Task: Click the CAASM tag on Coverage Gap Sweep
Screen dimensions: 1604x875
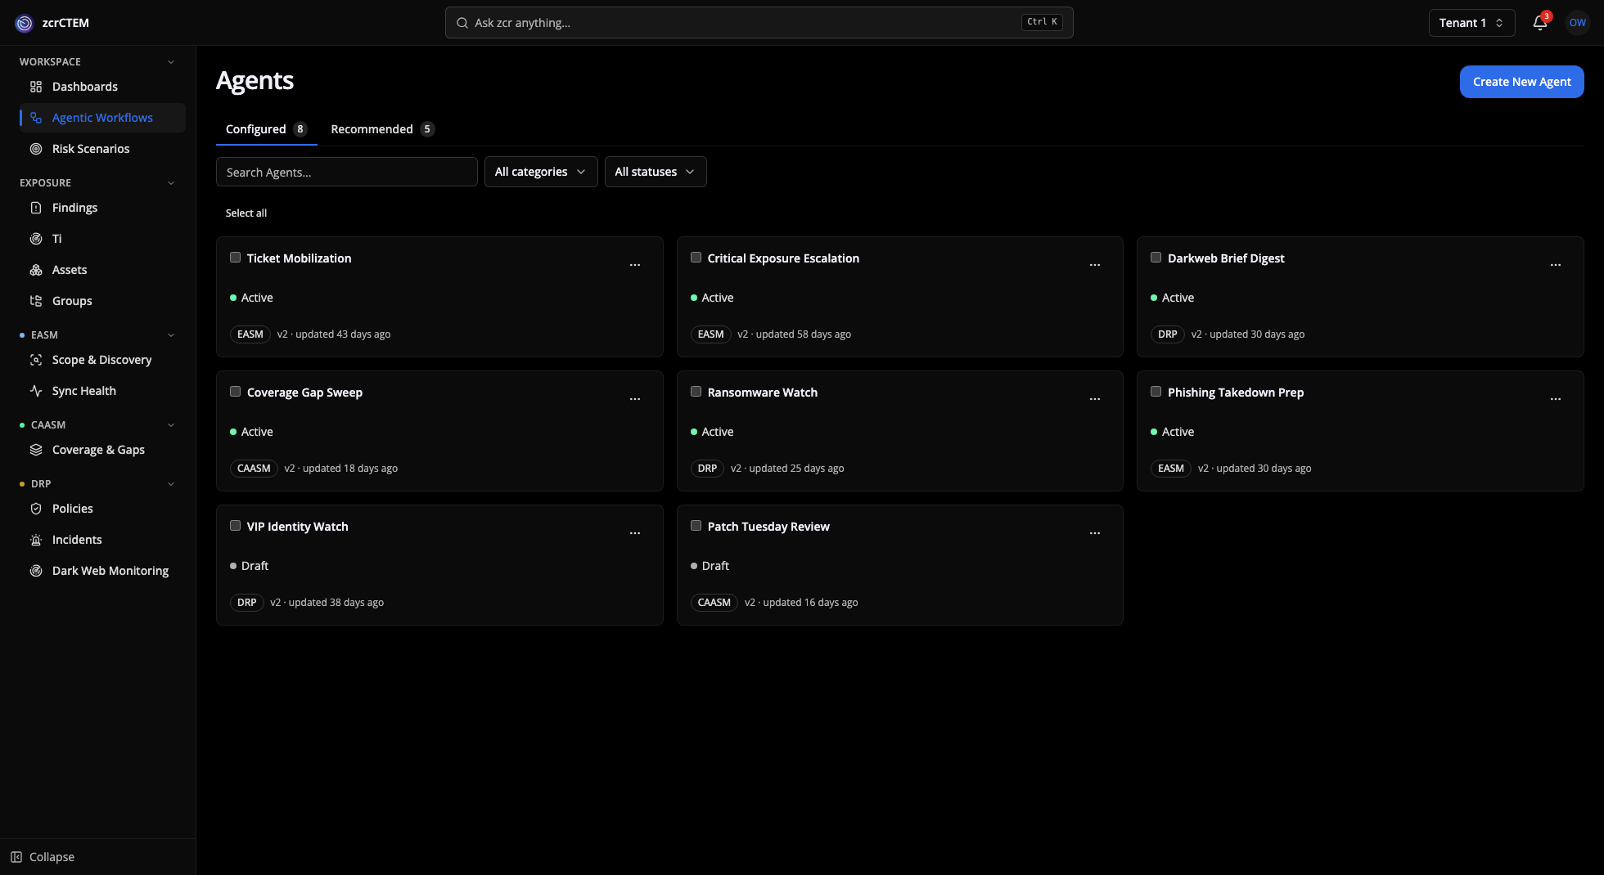Action: click(x=254, y=469)
